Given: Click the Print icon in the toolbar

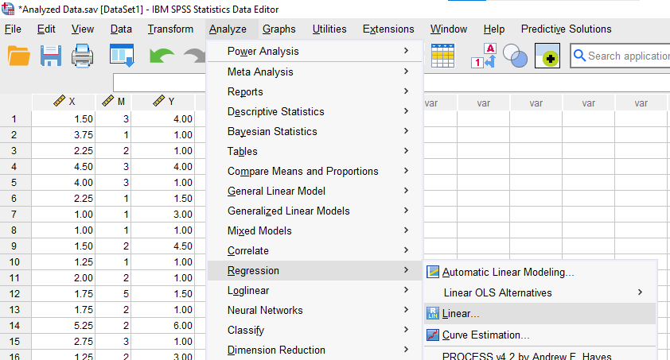Looking at the screenshot, I should point(85,56).
